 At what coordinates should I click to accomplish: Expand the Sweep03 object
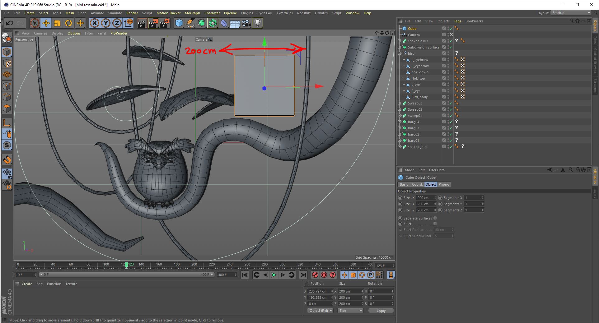[400, 103]
